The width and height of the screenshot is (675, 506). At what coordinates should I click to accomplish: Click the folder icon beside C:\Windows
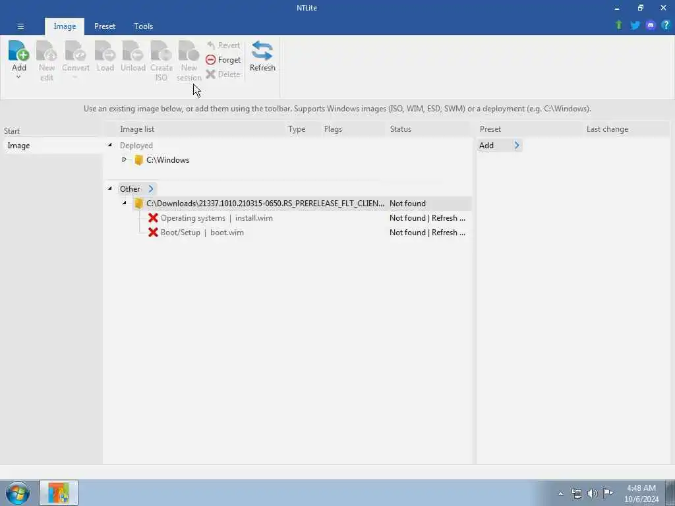(x=138, y=159)
